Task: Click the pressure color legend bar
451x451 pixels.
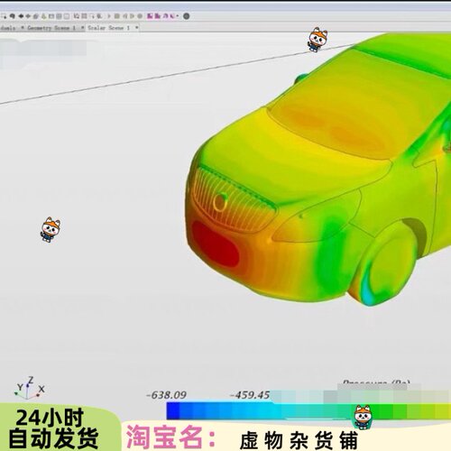Action: coord(308,411)
